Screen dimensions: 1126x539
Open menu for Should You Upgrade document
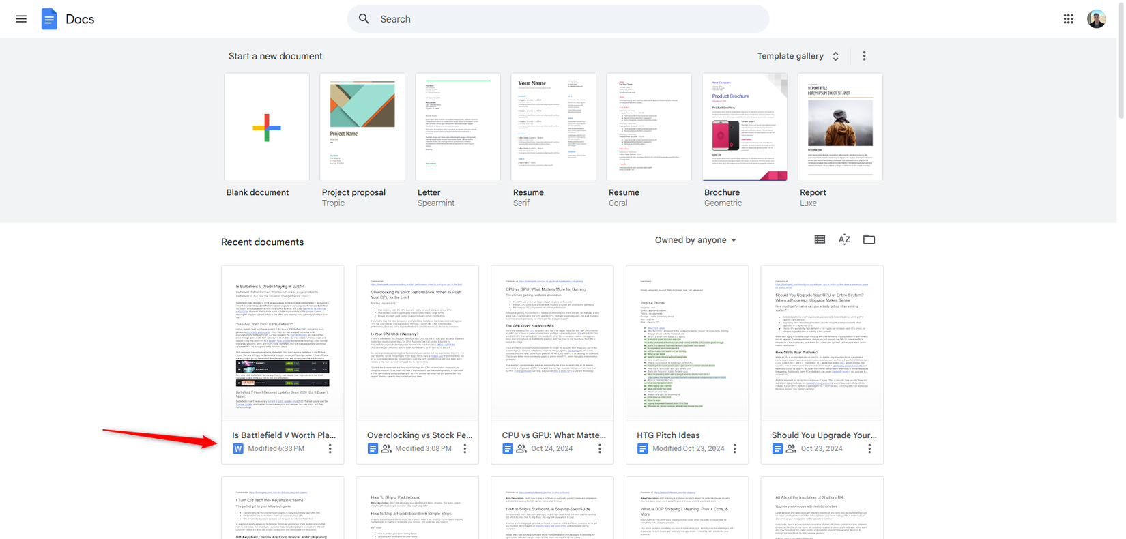point(869,449)
